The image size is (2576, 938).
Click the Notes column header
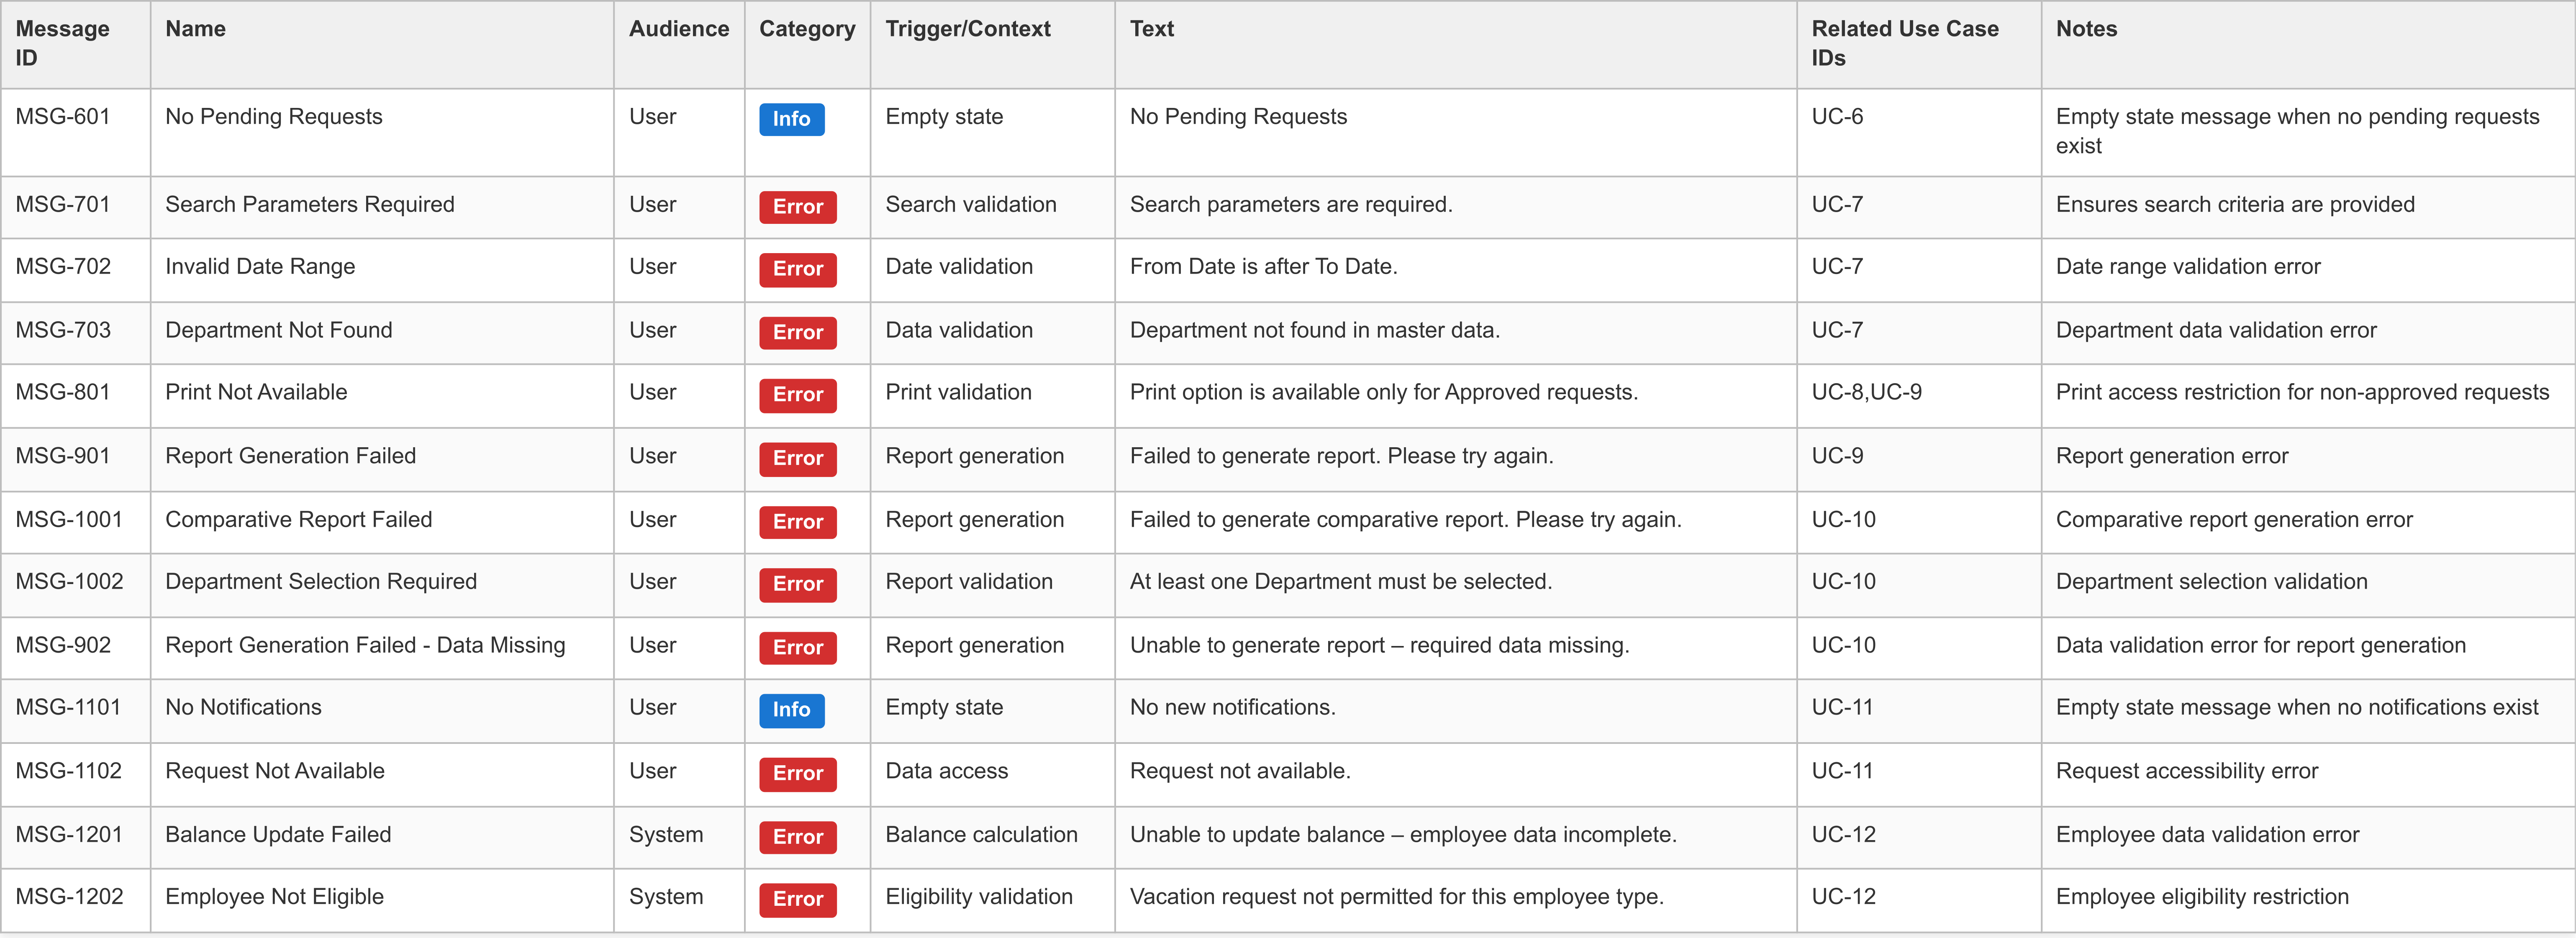pyautogui.click(x=2085, y=29)
